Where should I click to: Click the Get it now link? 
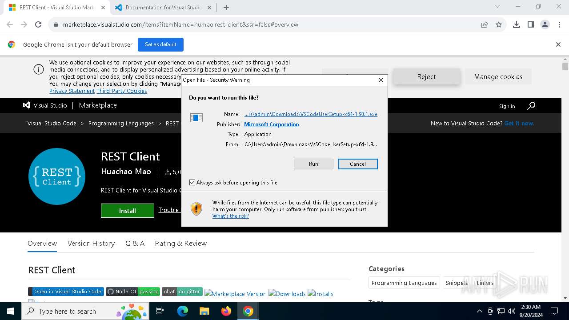click(x=519, y=123)
